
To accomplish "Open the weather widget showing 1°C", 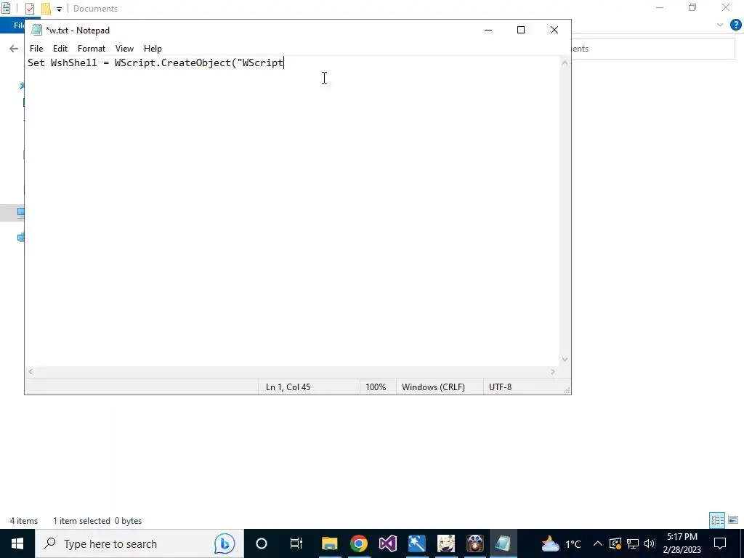I will tap(562, 543).
